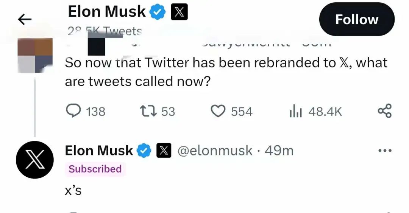This screenshot has height=213, width=409.
Task: Click the blue verified badge in header
Action: point(158,12)
